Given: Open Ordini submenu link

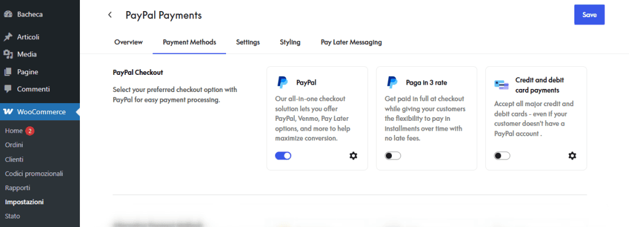Looking at the screenshot, I should 14,145.
